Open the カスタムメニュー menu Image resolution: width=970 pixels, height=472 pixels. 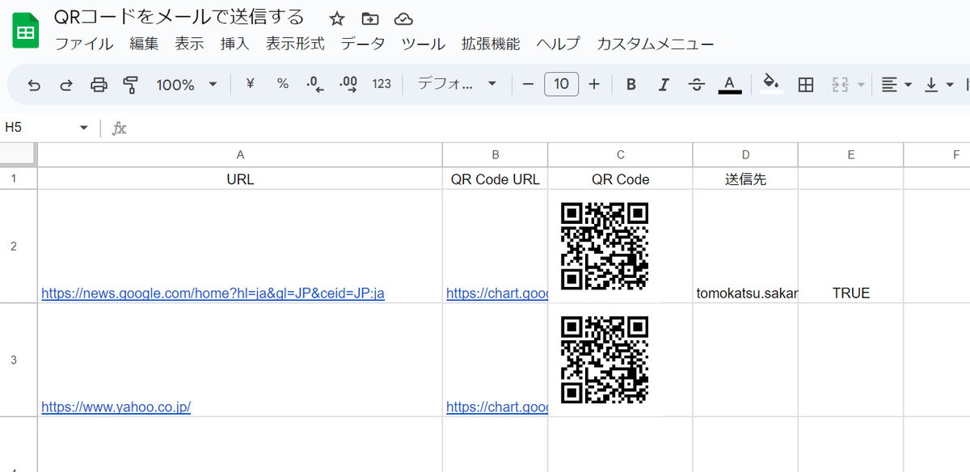[656, 44]
